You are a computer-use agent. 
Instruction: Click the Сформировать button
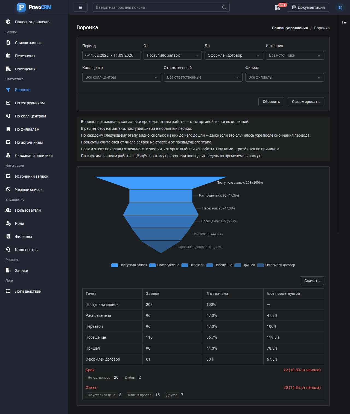(x=306, y=102)
